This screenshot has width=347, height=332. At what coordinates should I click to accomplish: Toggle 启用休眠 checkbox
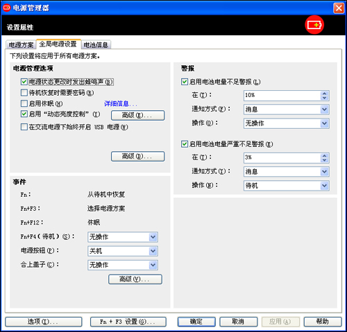pyautogui.click(x=24, y=103)
